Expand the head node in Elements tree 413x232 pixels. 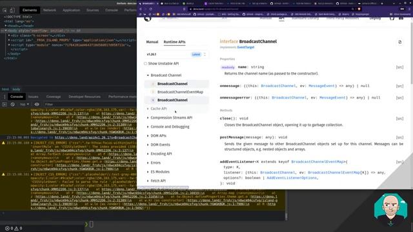6,26
